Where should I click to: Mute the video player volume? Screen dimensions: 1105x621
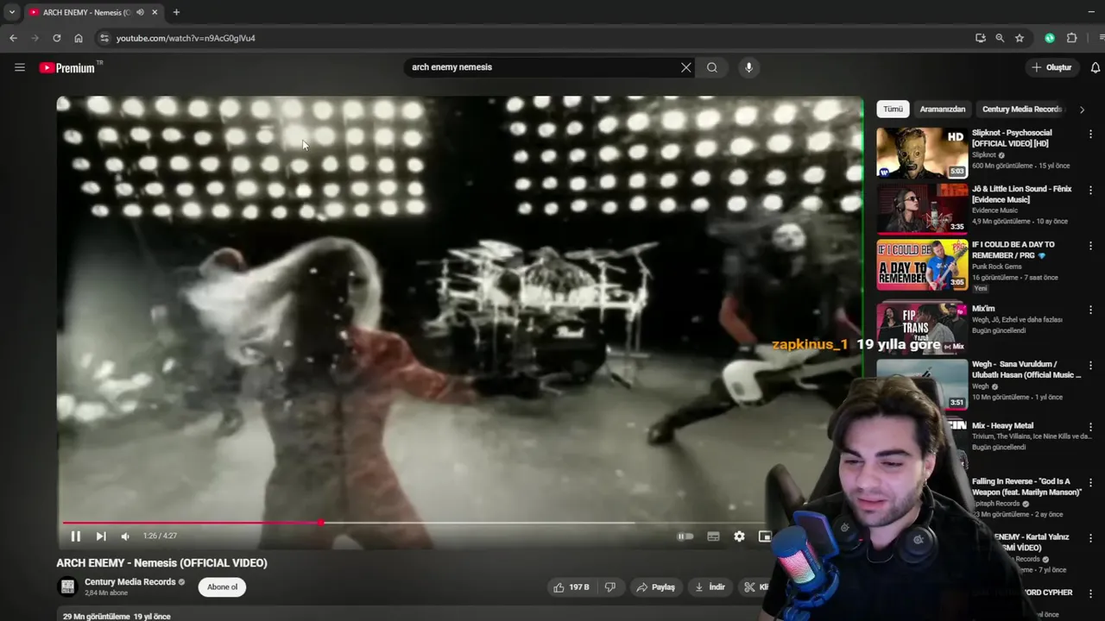click(x=125, y=536)
